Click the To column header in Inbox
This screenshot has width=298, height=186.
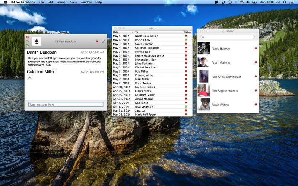(159, 32)
